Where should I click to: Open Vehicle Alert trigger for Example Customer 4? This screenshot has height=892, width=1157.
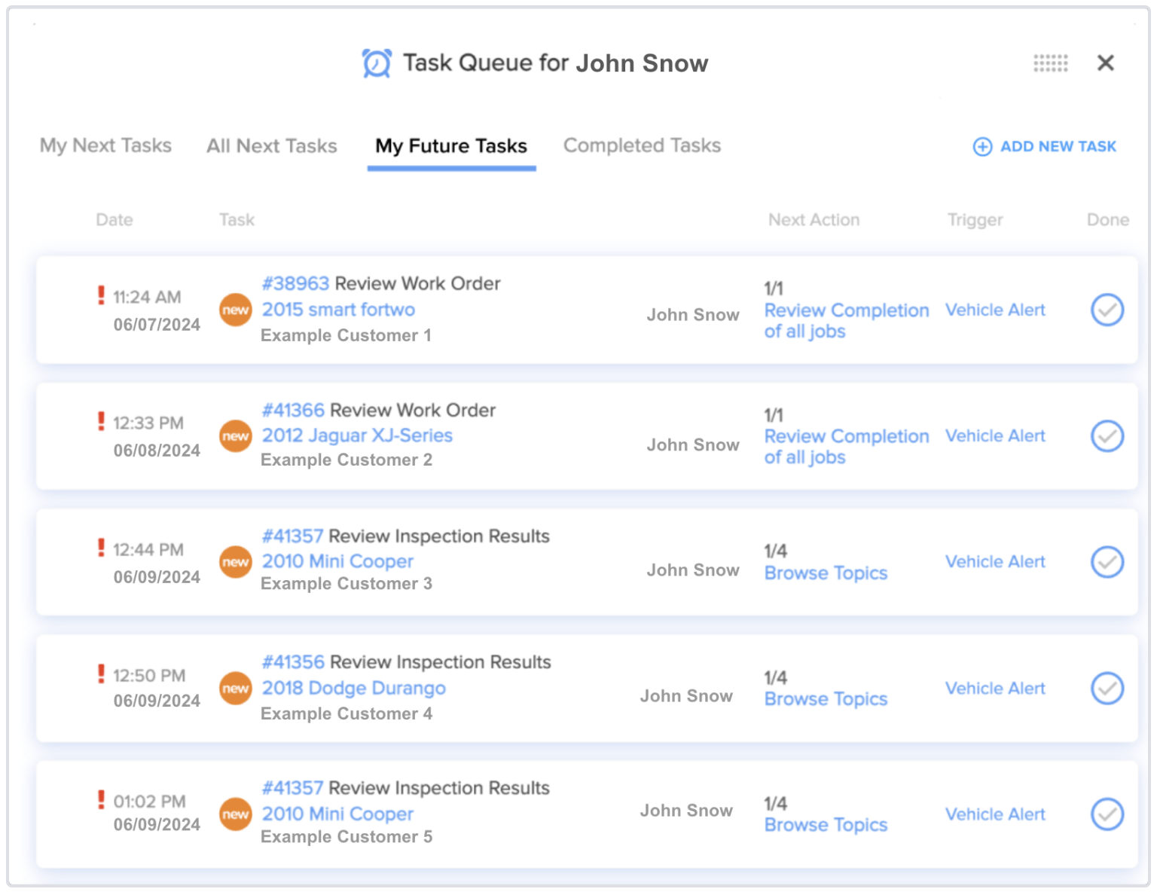[995, 688]
